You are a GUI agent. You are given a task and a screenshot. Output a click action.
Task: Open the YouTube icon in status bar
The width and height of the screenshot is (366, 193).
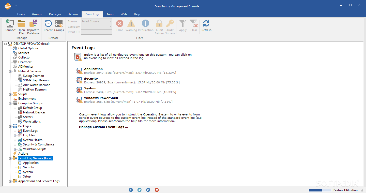pyautogui.click(x=157, y=190)
